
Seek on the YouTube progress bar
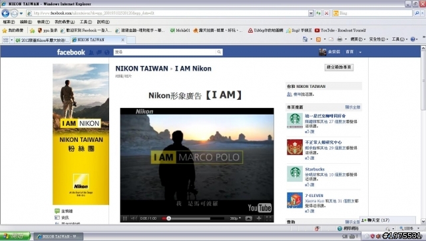[193, 218]
